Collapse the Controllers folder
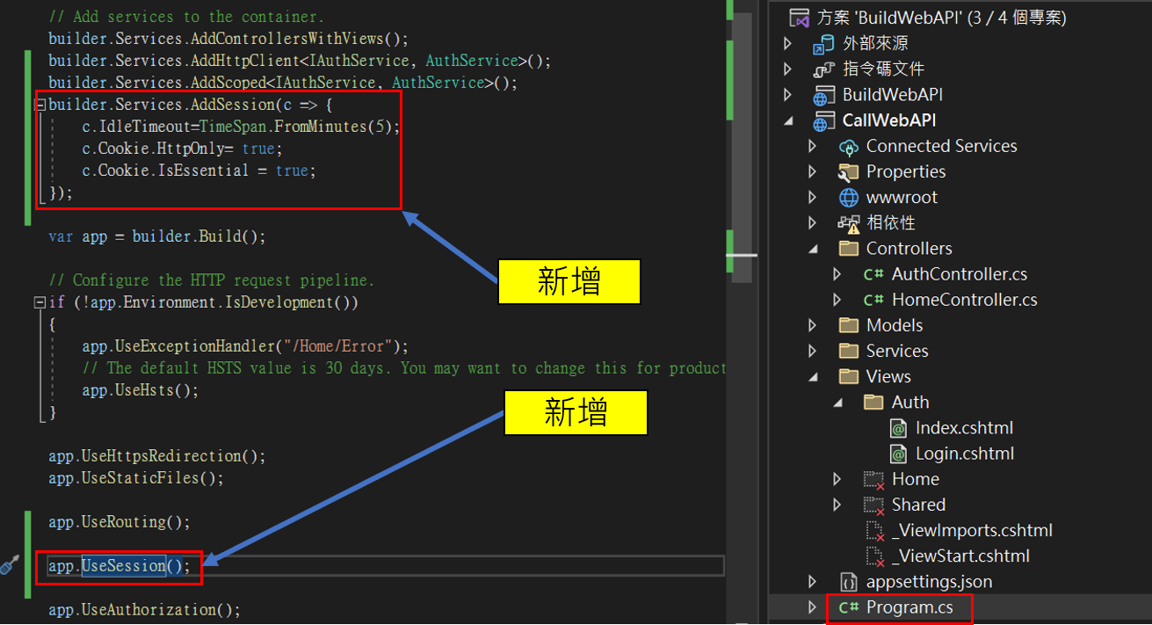1152x625 pixels. click(x=813, y=249)
